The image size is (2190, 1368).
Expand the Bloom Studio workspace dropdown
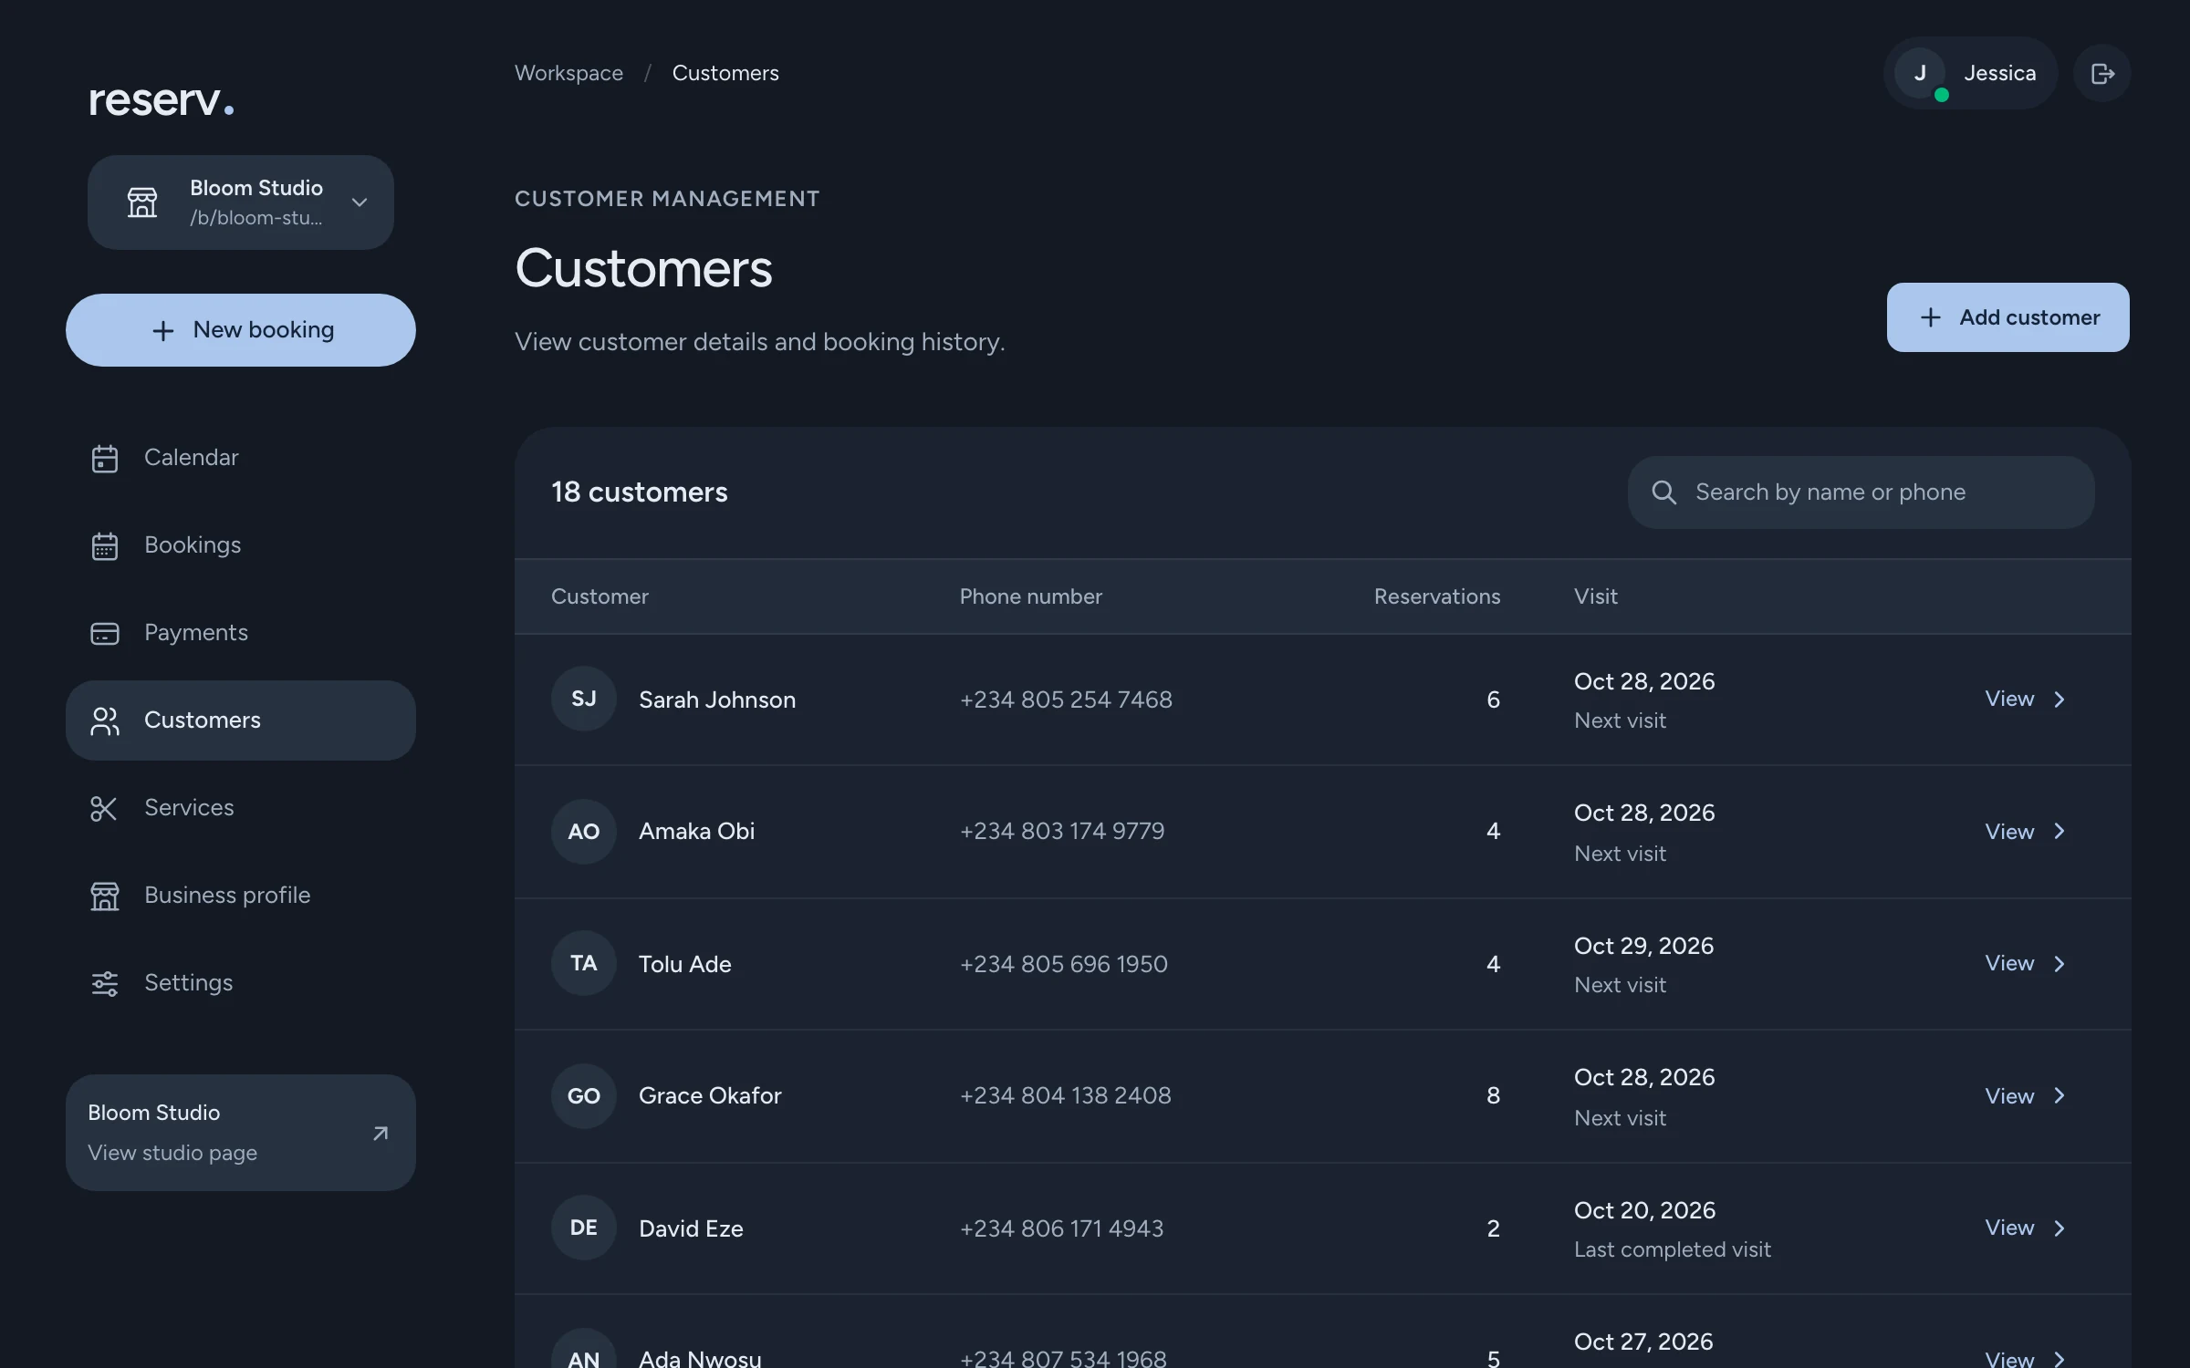pos(360,202)
